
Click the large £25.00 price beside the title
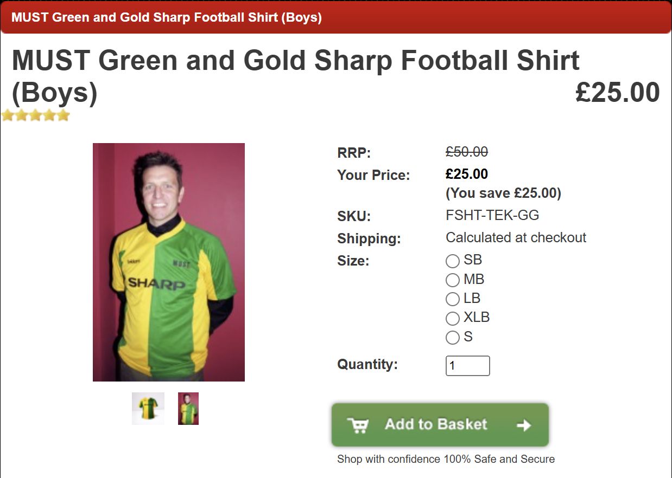click(x=617, y=92)
